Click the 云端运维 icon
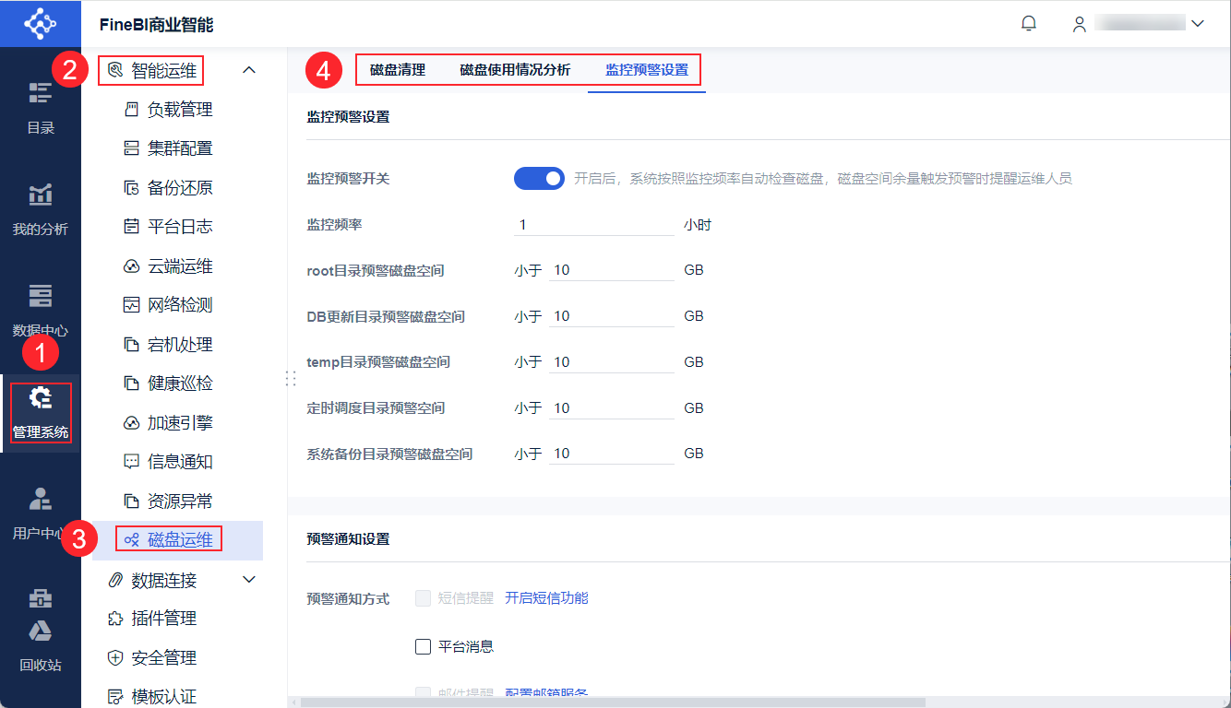The height and width of the screenshot is (708, 1231). click(x=131, y=266)
